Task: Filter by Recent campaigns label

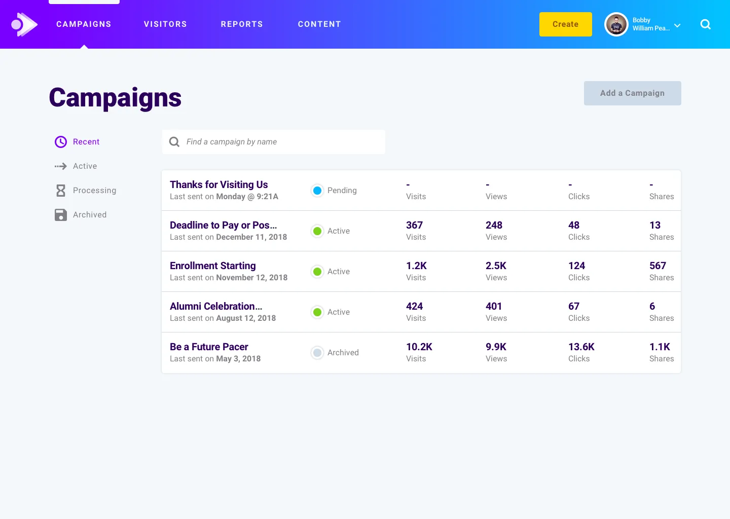Action: coord(86,142)
